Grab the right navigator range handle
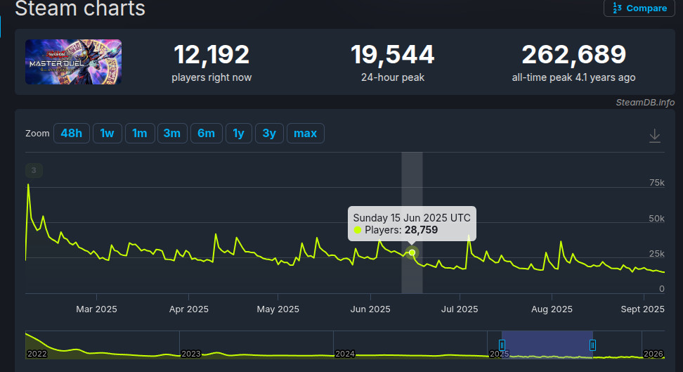The width and height of the screenshot is (683, 372). (592, 345)
